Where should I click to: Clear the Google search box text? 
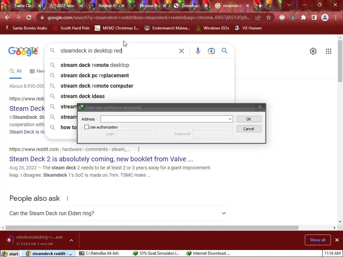click(181, 51)
